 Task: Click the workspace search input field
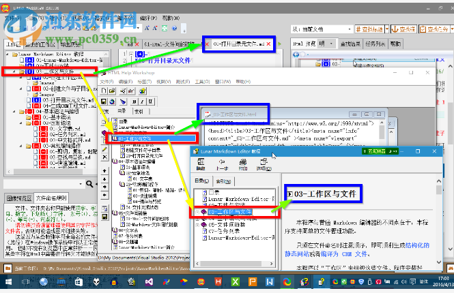coord(40,184)
